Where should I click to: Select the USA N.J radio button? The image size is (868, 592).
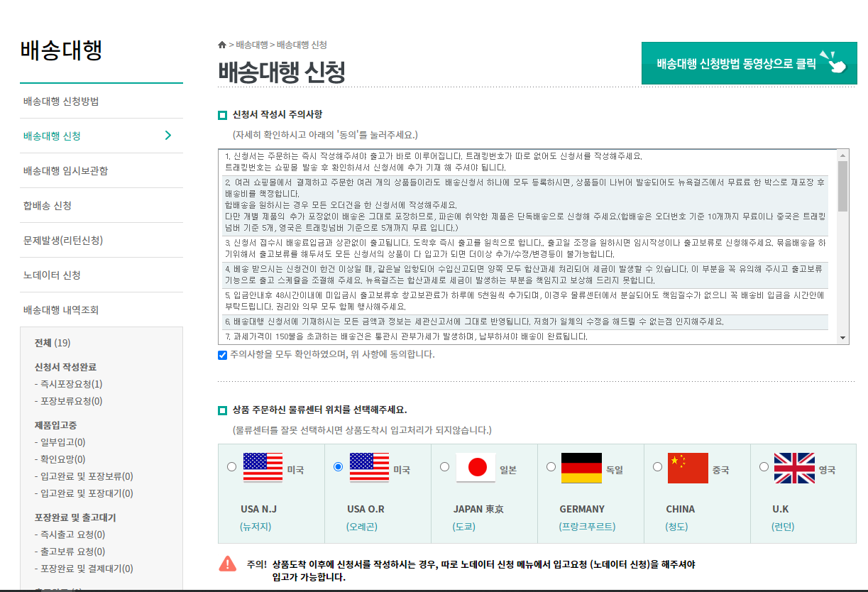tap(231, 466)
